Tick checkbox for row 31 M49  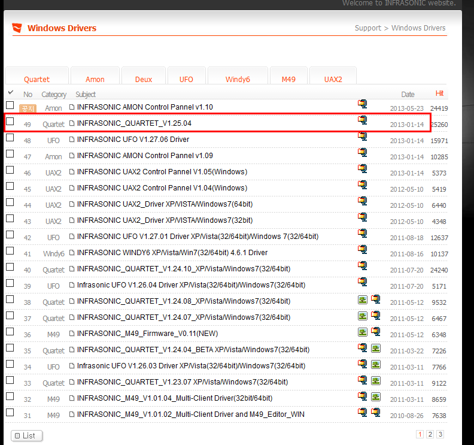point(10,412)
